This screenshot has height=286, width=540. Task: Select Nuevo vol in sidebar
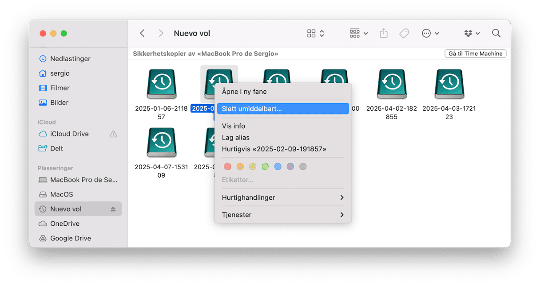78,209
